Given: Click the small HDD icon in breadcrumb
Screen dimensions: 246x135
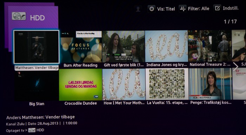Looking at the screenshot, I should point(32,130).
